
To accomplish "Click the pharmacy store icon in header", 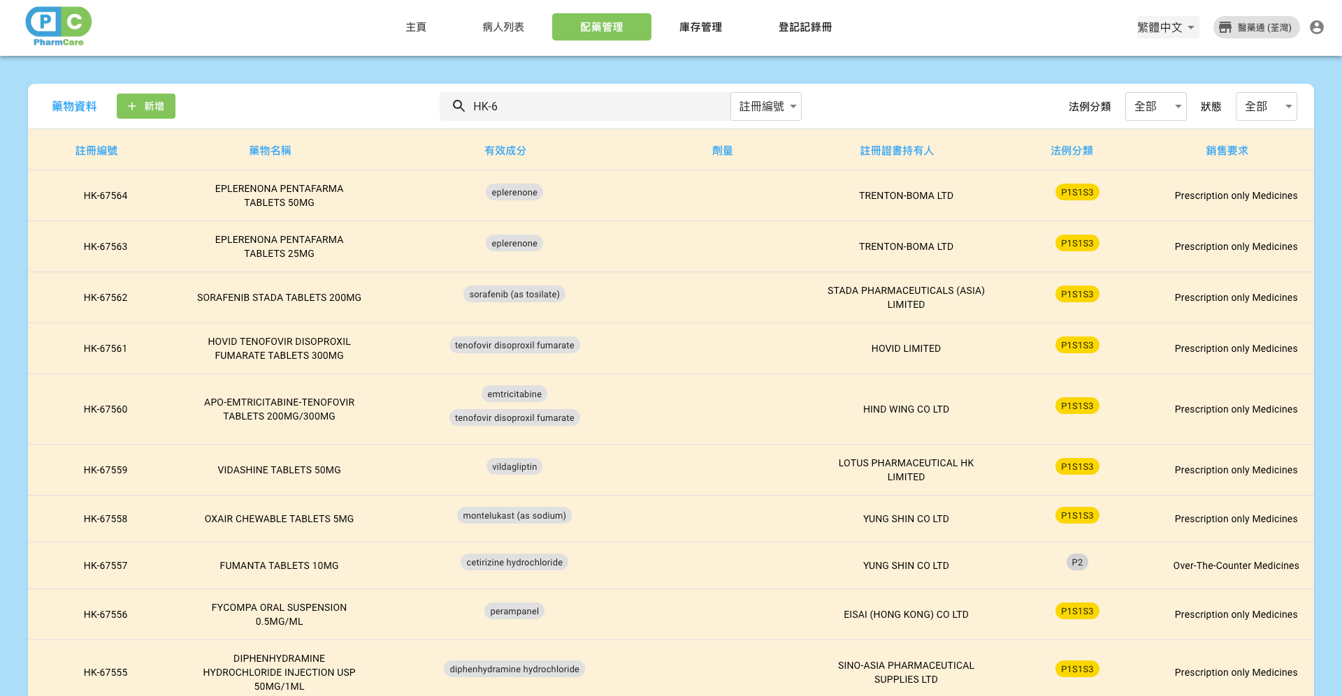I will pos(1225,27).
